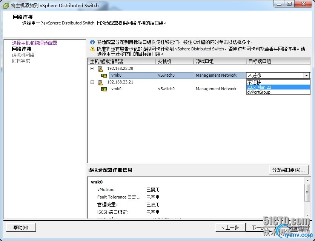Click vSwitch0 cell for host 192.168.23.21
315x241 pixels.
[166, 89]
